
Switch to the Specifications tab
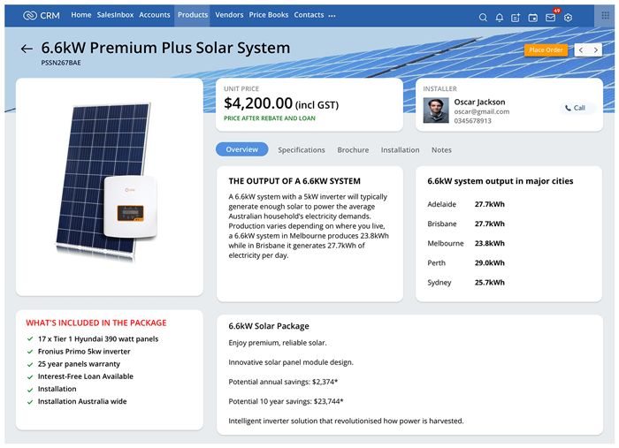pos(302,150)
